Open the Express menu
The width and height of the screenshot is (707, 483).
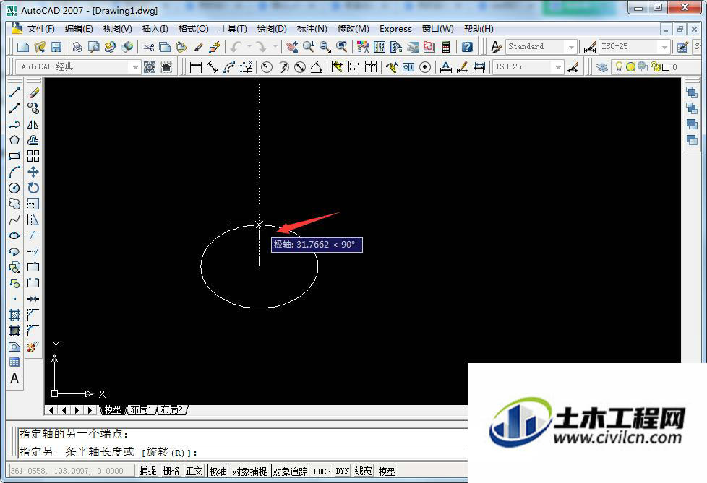click(395, 29)
